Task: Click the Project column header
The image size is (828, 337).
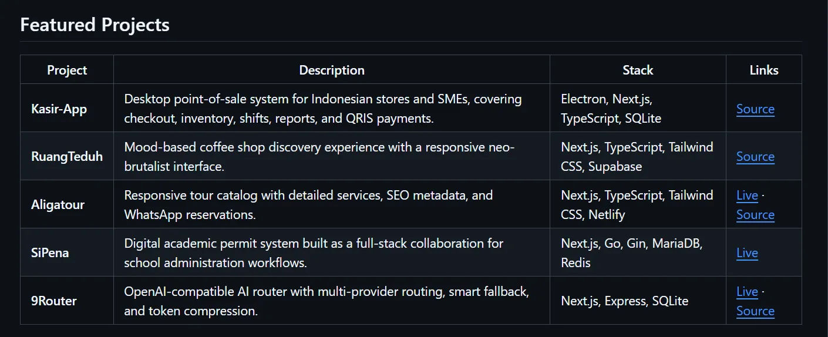Action: pos(67,70)
